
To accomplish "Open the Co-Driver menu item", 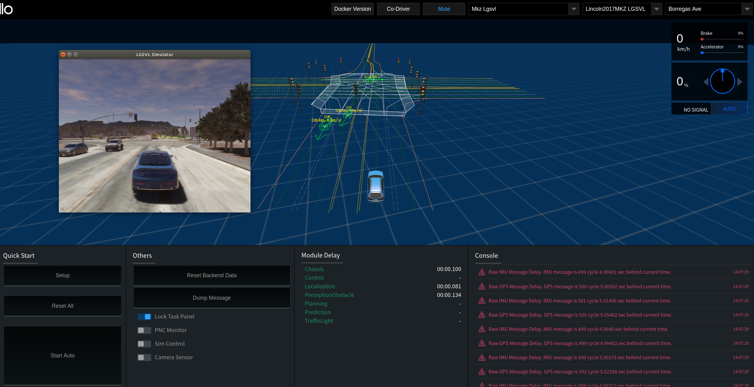I will click(398, 9).
